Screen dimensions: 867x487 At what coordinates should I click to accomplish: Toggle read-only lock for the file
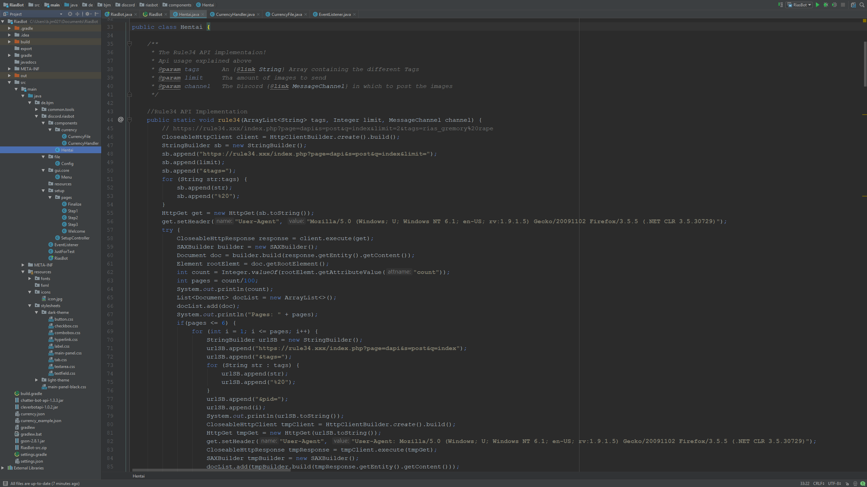click(847, 484)
